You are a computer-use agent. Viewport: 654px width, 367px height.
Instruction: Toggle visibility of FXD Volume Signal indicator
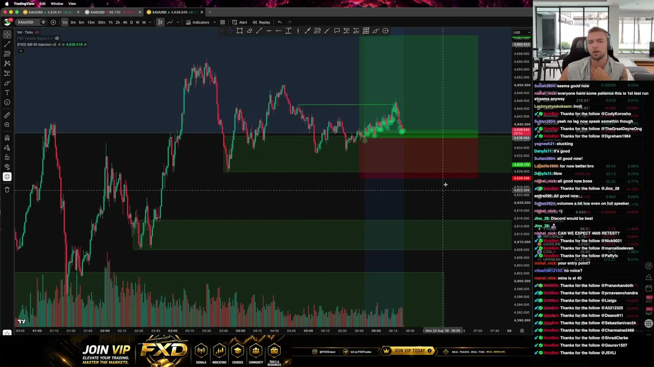coord(57,38)
